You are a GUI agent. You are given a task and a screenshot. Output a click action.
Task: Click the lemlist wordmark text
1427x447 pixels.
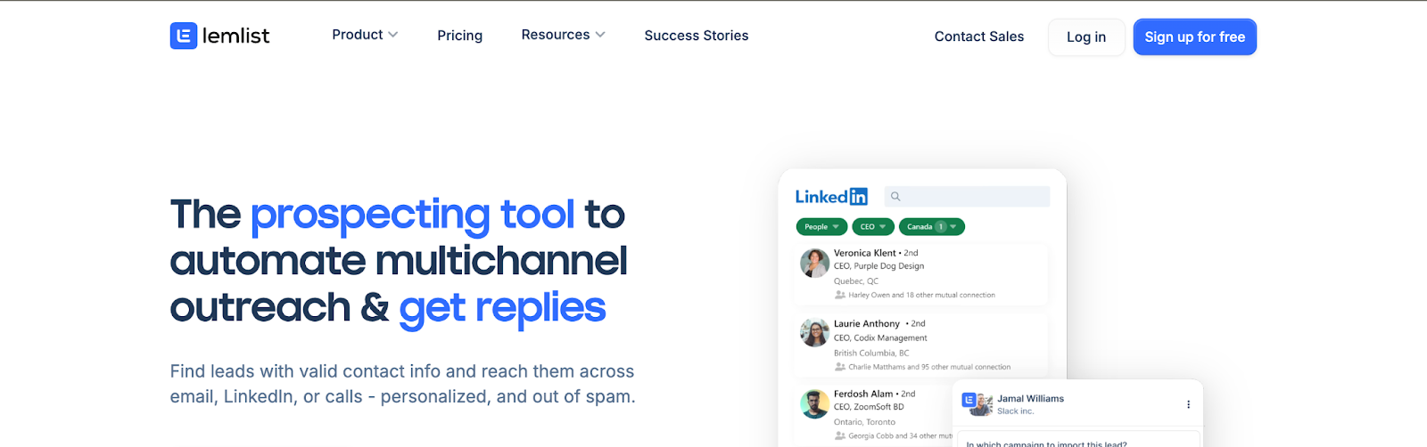coord(235,36)
